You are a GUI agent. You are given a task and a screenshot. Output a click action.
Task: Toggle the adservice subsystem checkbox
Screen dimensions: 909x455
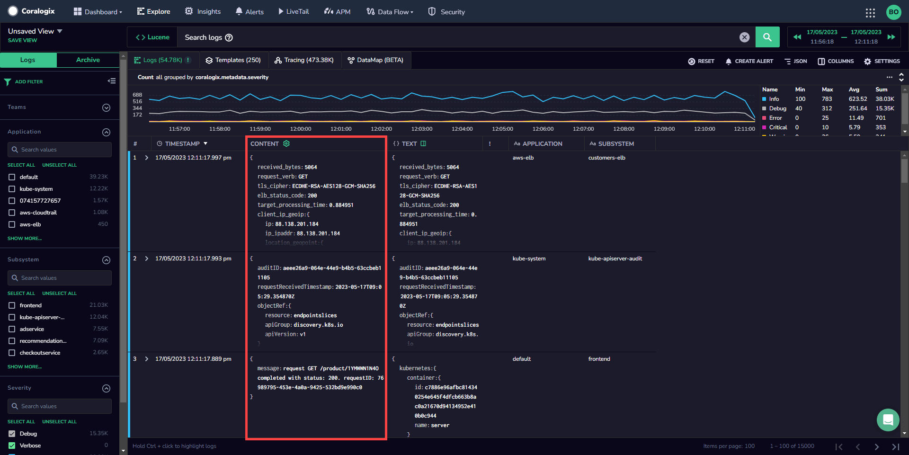click(12, 329)
